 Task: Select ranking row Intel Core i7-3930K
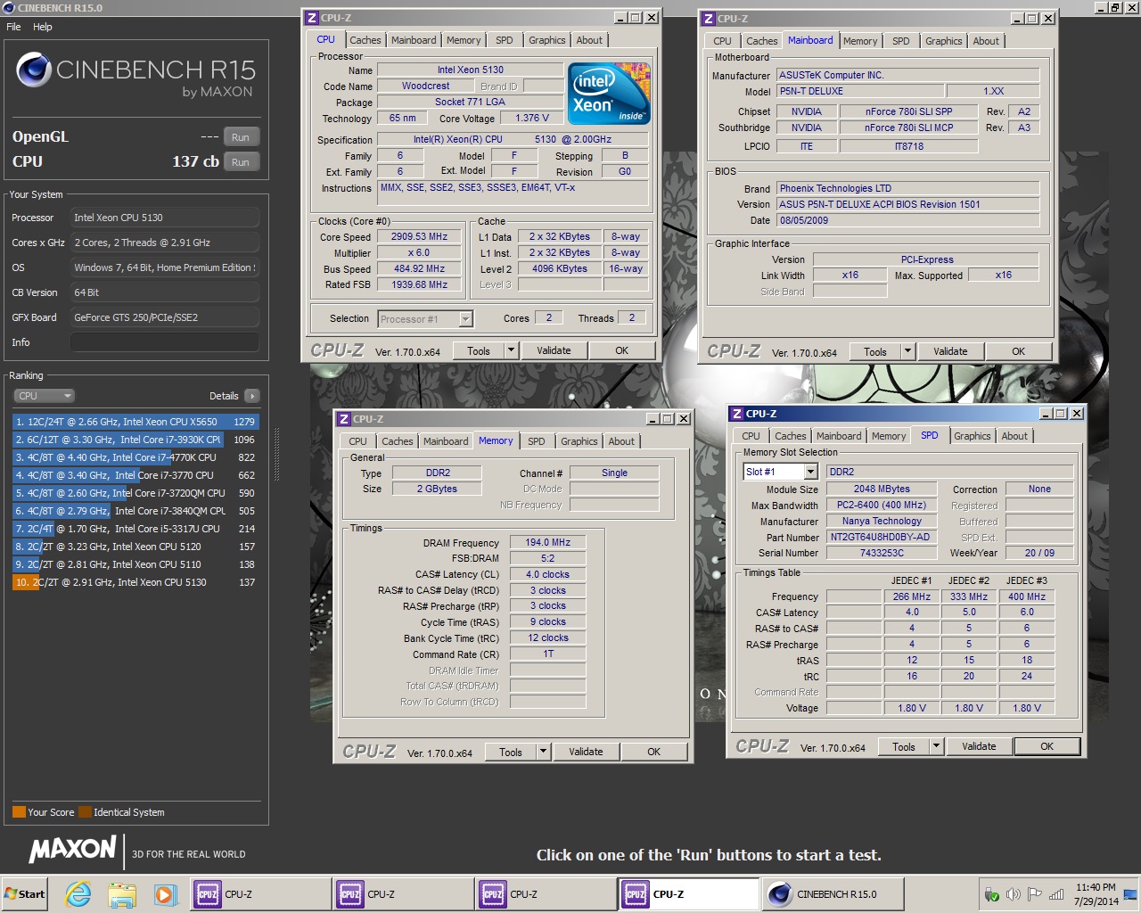click(x=135, y=440)
